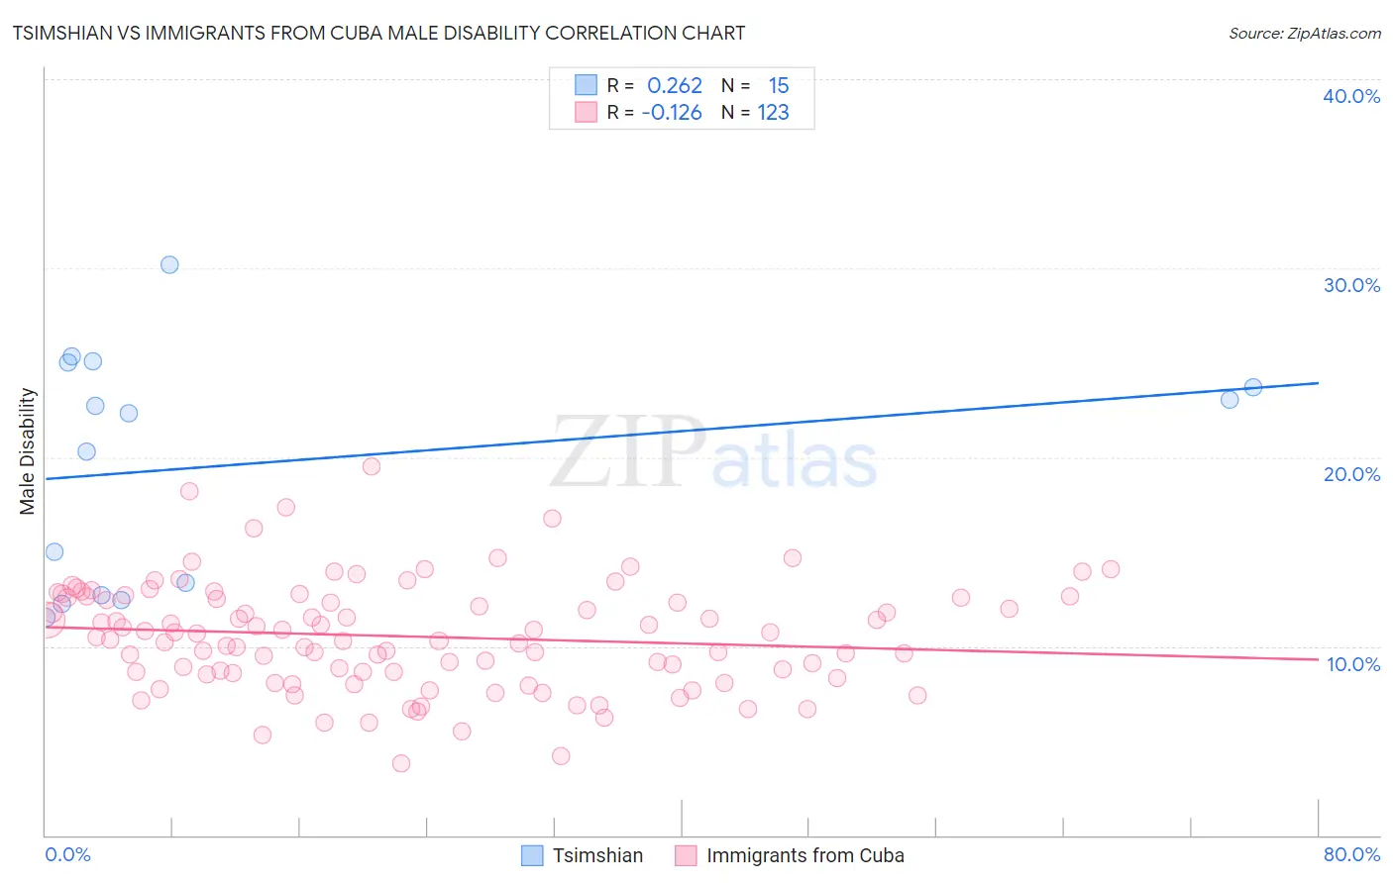Click the chart title text
Viewport: 1393px width, 883px height.
[x=378, y=33]
